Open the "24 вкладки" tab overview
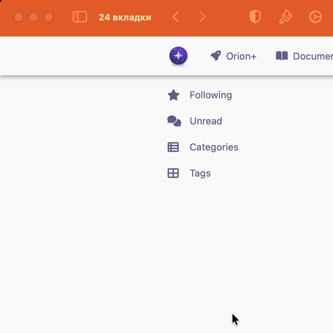Image resolution: width=333 pixels, height=333 pixels. tap(125, 18)
